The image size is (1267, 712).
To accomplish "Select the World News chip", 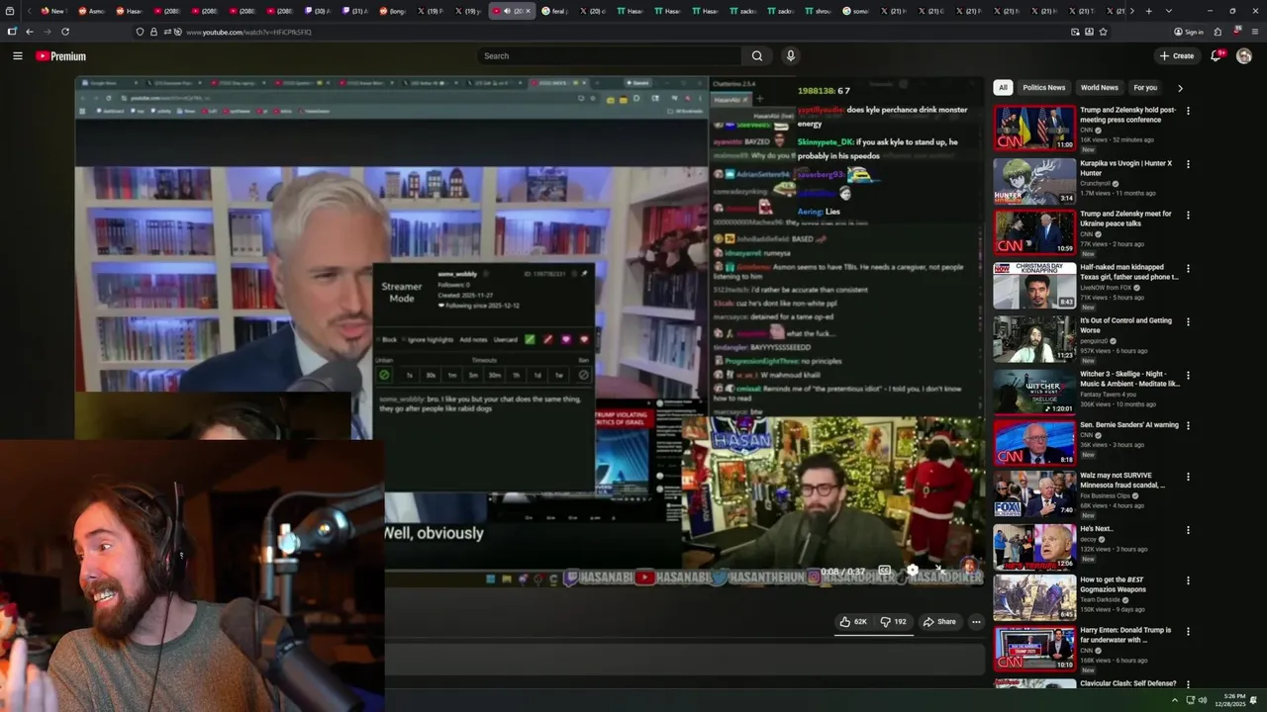I will point(1100,88).
